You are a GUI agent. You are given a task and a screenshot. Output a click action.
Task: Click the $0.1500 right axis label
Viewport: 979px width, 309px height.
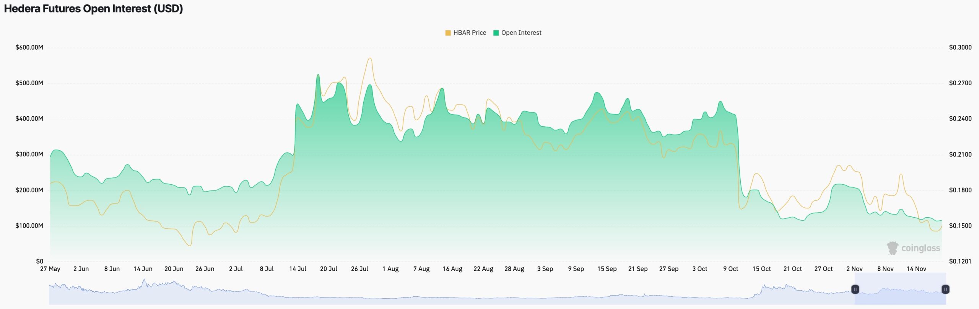click(960, 226)
